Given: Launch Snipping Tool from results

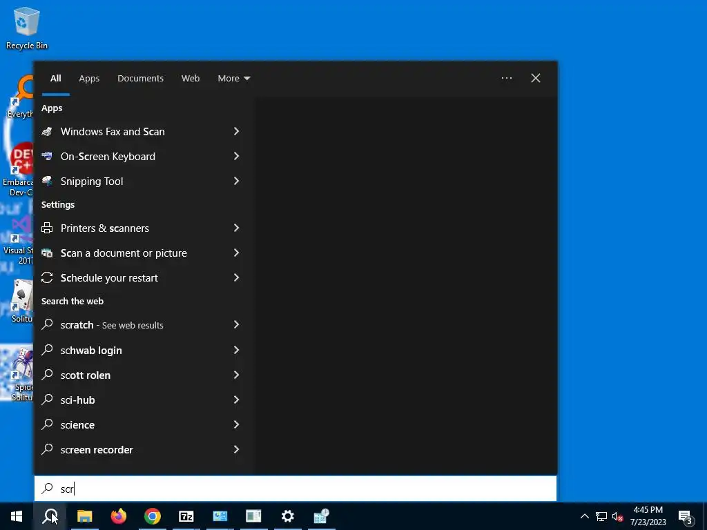Looking at the screenshot, I should pos(141,181).
